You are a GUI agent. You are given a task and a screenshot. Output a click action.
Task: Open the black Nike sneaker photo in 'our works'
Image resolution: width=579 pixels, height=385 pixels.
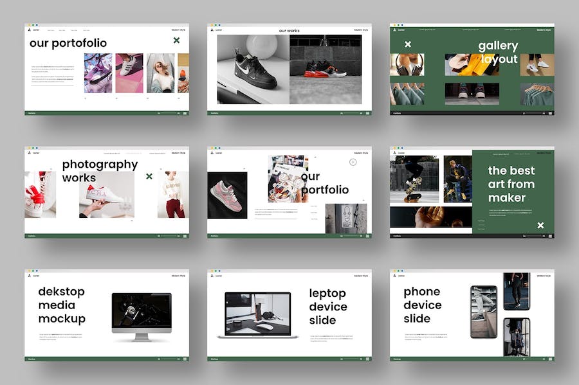(x=252, y=69)
